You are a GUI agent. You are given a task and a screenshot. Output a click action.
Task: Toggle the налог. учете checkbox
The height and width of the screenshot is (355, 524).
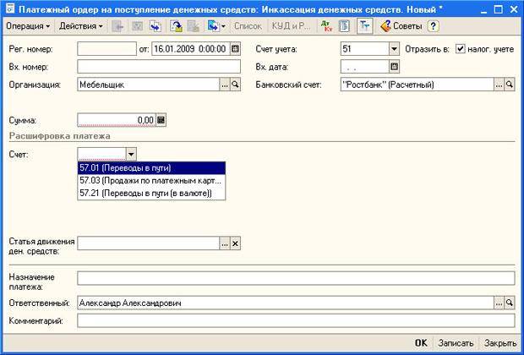[x=460, y=48]
